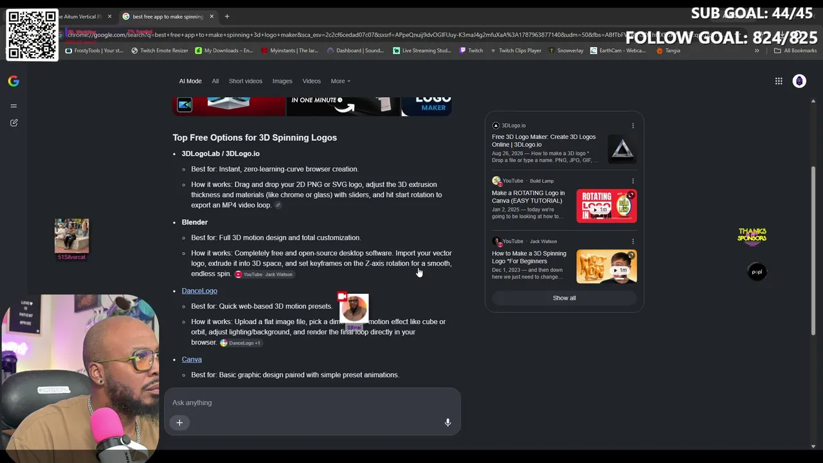Open the Google apps grid
This screenshot has width=823, height=463.
tap(779, 81)
